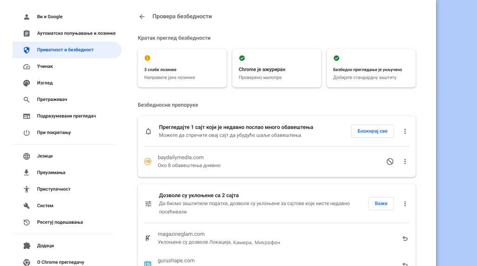Click the Дозволе су уклоњене са 2 сајта title
This screenshot has width=477, height=266.
[x=199, y=195]
